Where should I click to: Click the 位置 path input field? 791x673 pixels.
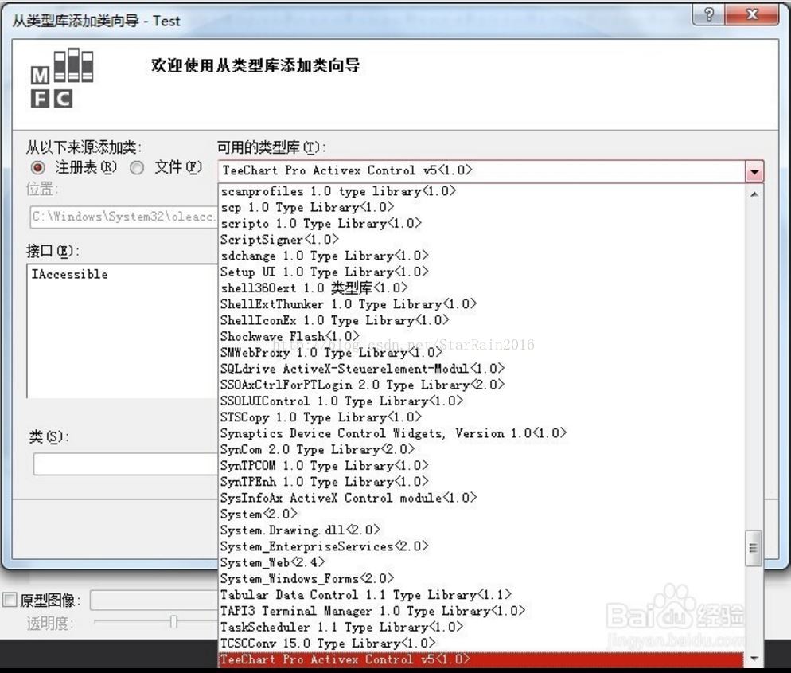coord(124,217)
